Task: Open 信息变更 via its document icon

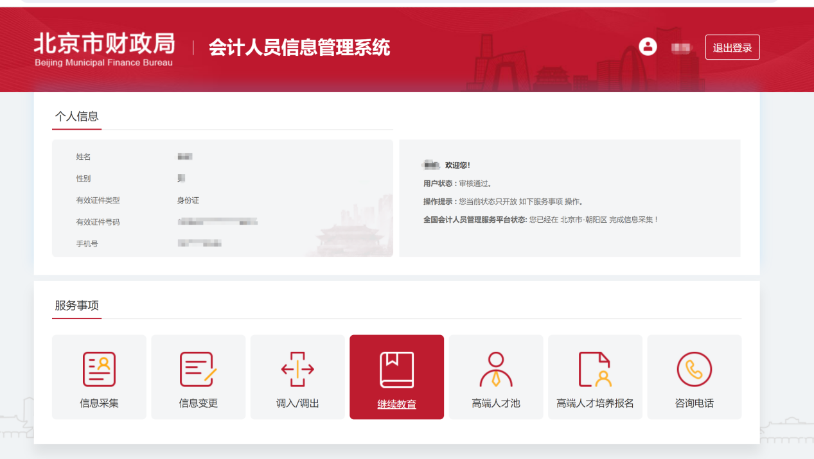Action: 198,368
